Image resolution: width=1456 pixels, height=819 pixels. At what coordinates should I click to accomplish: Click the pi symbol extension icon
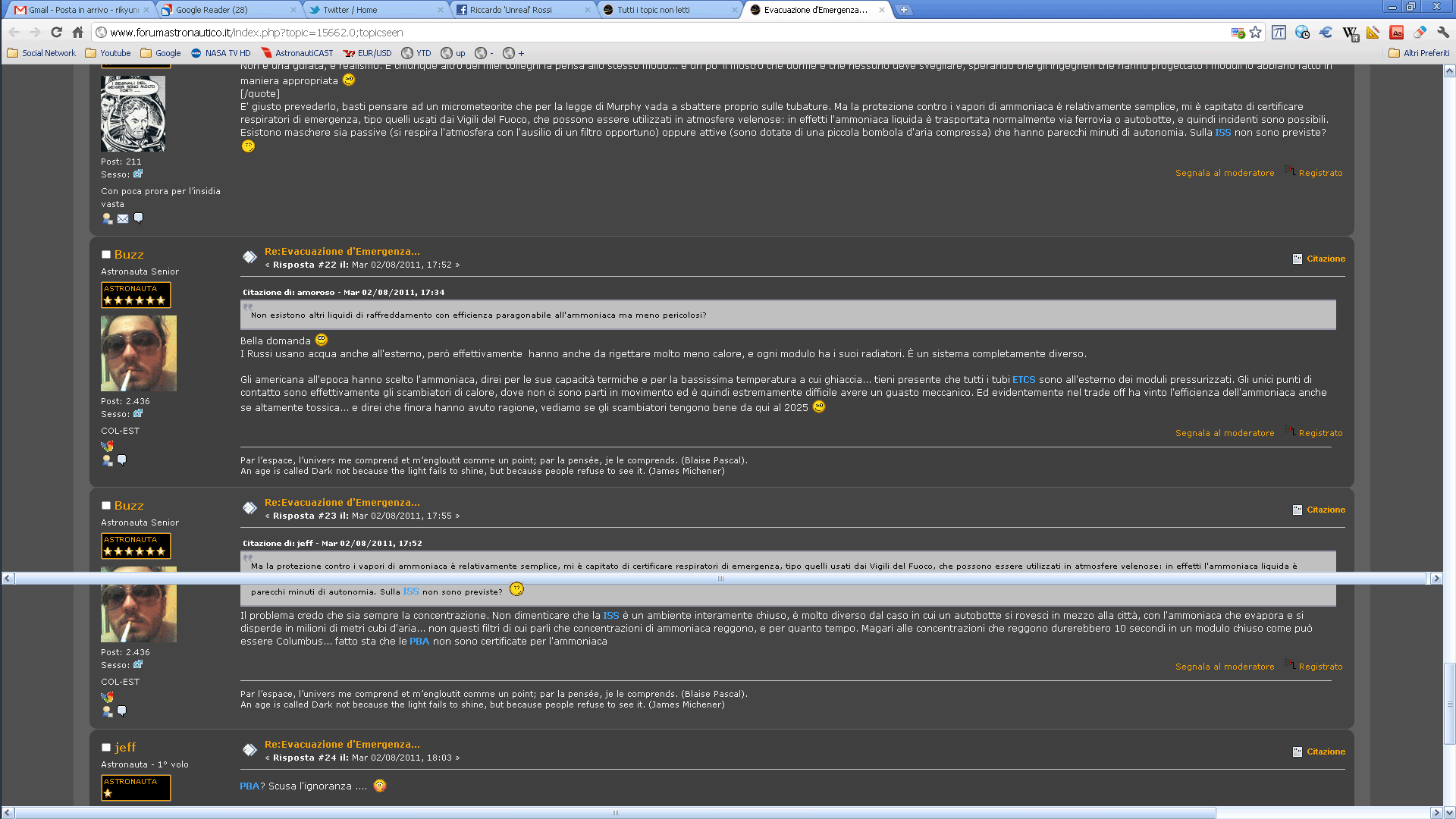point(1279,33)
